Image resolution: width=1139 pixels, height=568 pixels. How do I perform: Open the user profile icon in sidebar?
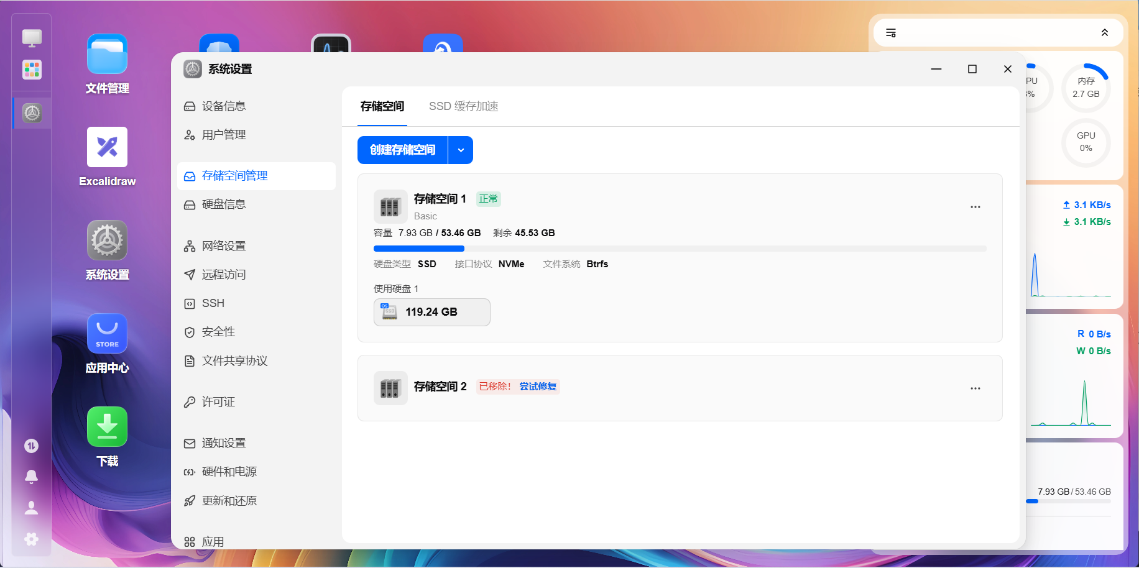[x=31, y=508]
